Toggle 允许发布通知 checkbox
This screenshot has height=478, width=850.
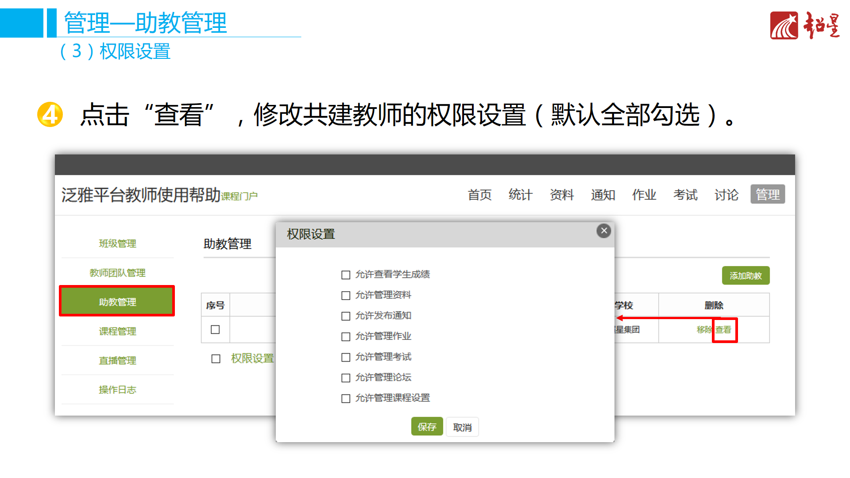click(346, 316)
